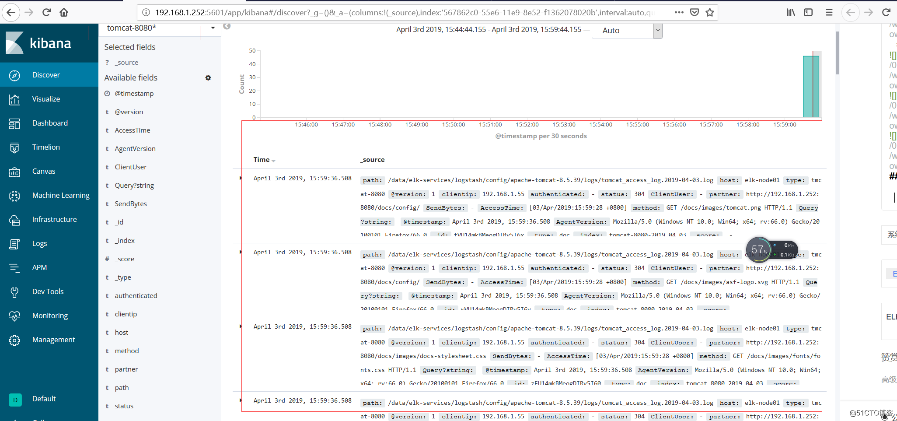This screenshot has width=897, height=421.
Task: Collapse the fields sidebar arrow
Action: click(x=227, y=26)
